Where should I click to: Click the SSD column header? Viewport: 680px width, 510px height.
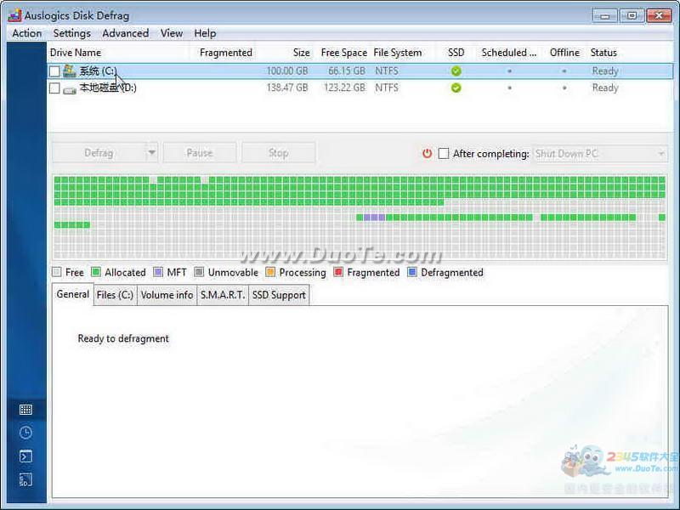pos(456,53)
